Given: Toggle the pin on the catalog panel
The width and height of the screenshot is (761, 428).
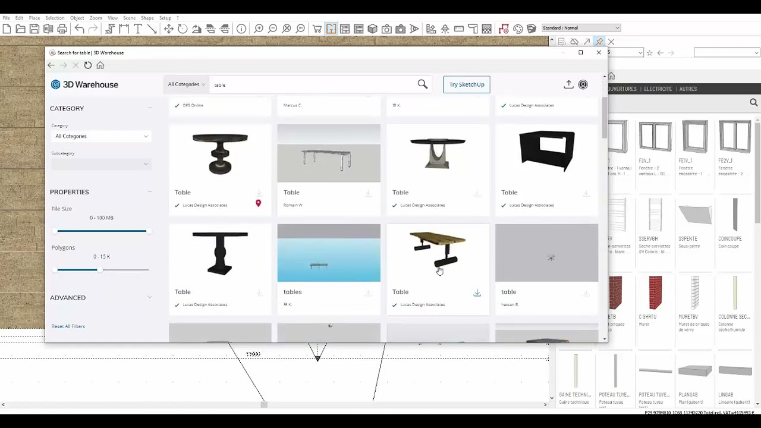Looking at the screenshot, I should 599,42.
